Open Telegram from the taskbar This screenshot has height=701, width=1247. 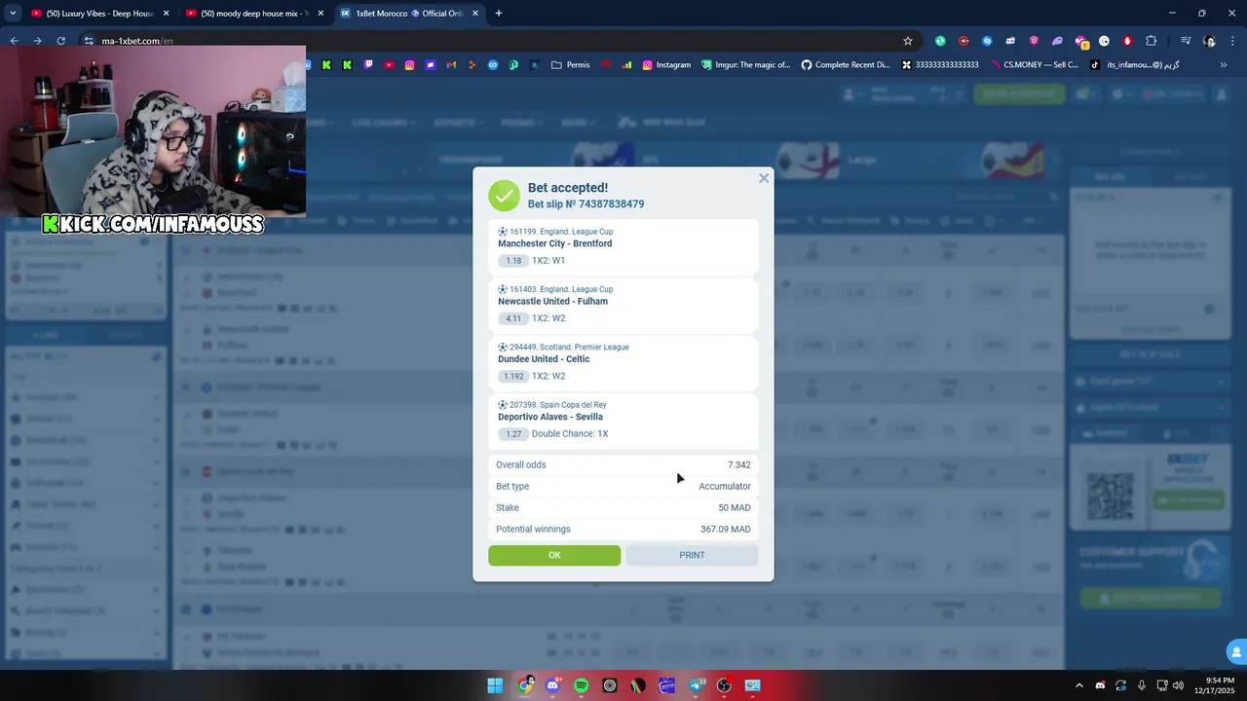tap(696, 685)
